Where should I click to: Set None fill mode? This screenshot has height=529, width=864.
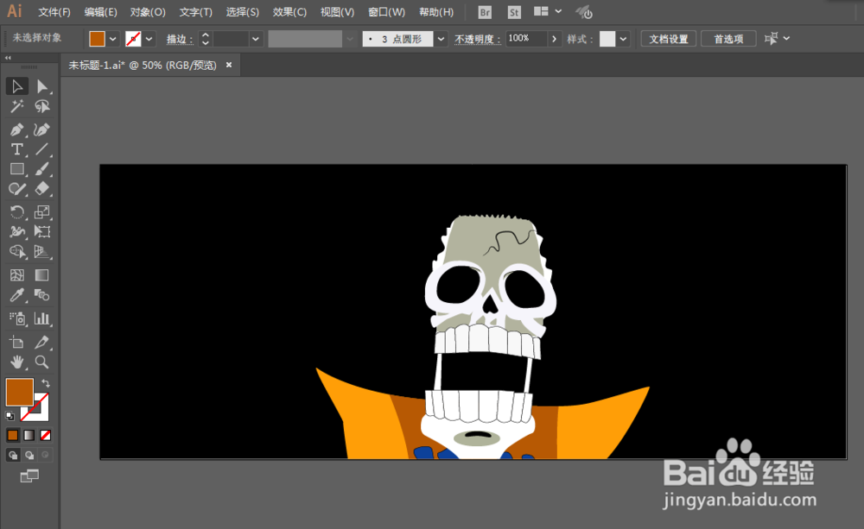click(x=46, y=436)
